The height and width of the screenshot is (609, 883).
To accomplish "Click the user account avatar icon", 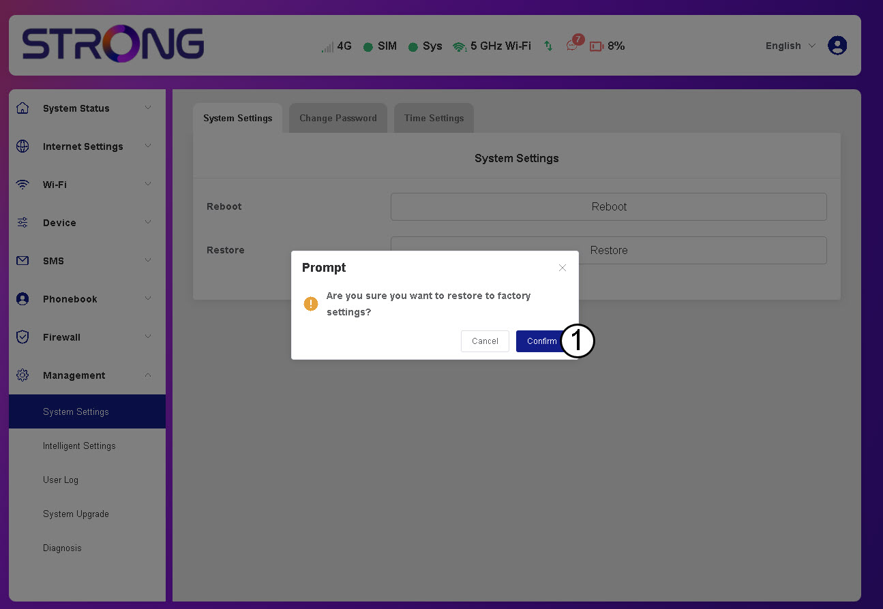I will point(837,46).
